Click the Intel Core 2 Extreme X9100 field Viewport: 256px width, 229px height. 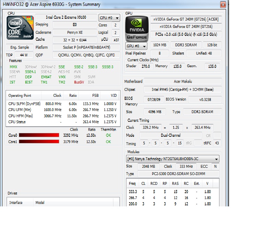[66, 17]
